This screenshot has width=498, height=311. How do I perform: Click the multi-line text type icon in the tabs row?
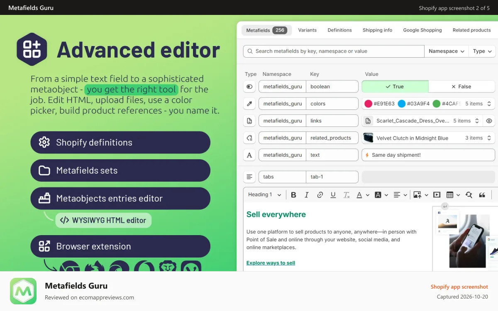coord(249,177)
